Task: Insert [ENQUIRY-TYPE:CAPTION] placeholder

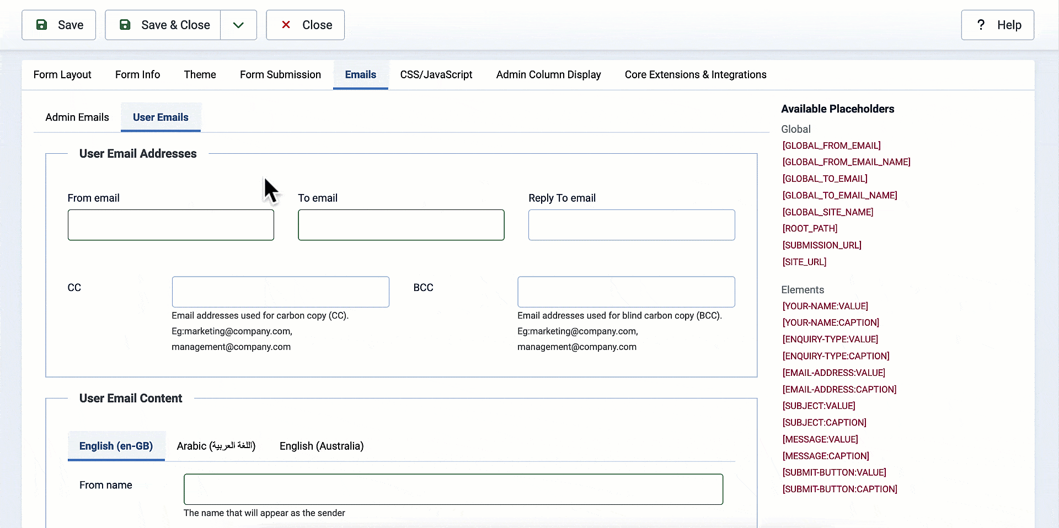Action: 836,356
